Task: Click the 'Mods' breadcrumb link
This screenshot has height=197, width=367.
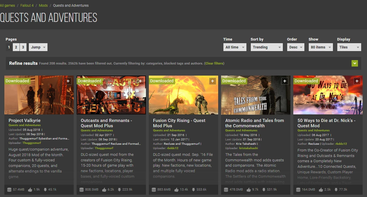Action: coord(43,6)
